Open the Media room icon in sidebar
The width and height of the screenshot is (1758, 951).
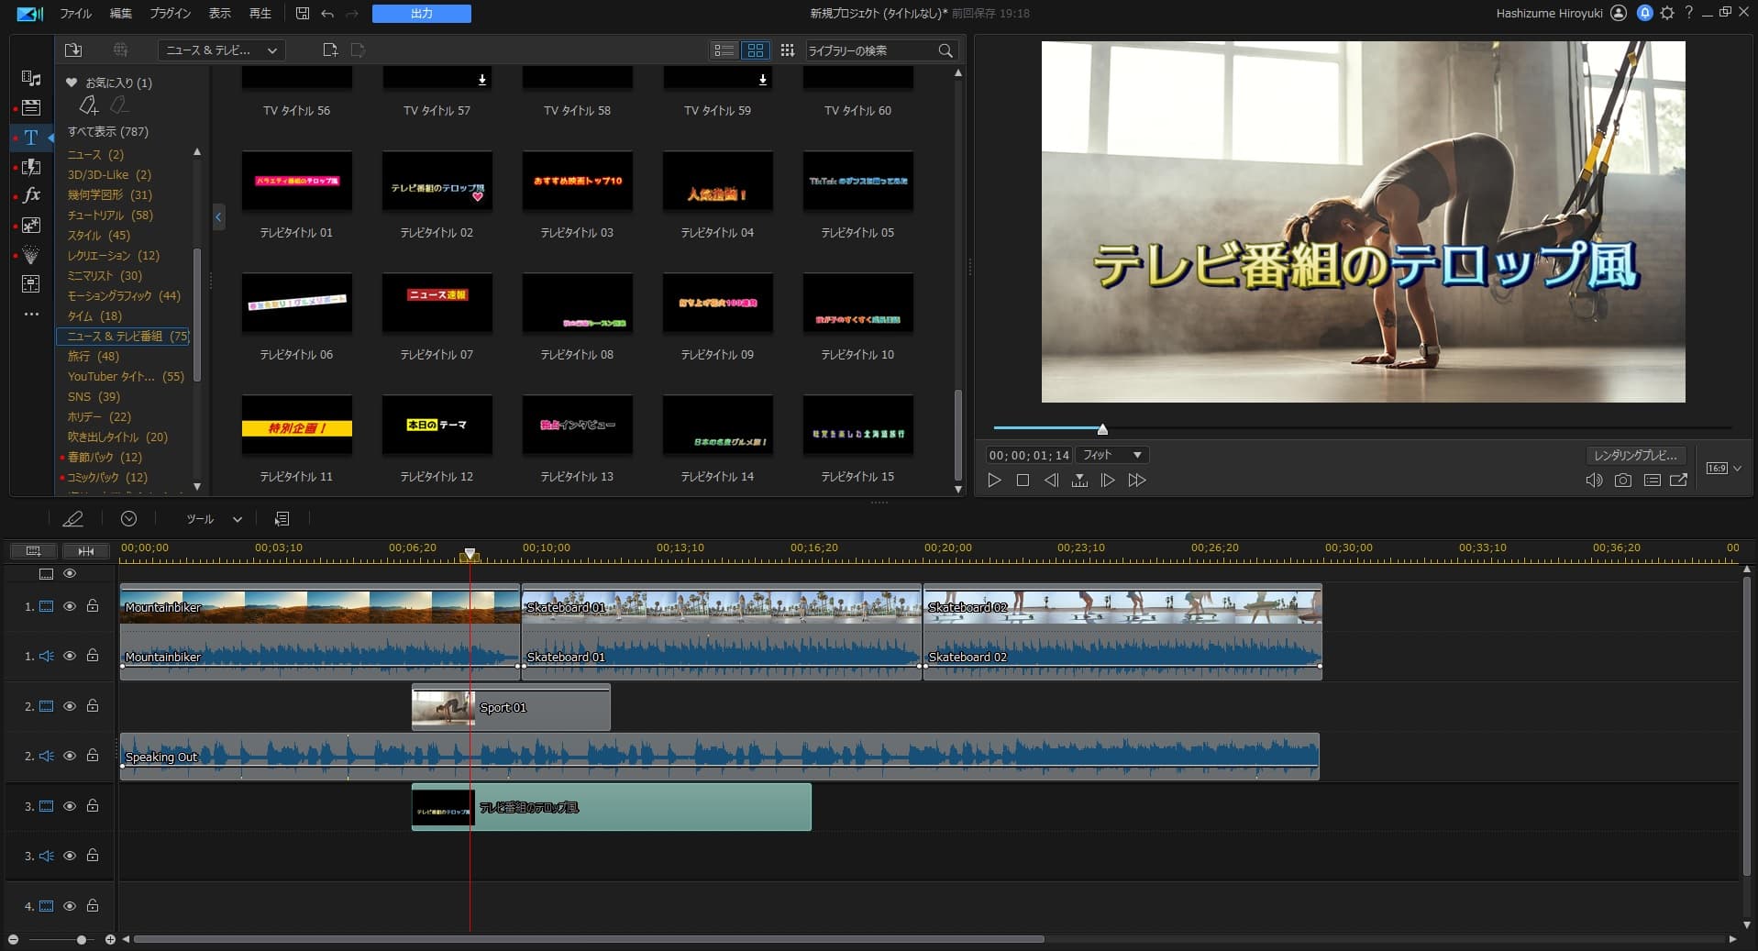31,79
